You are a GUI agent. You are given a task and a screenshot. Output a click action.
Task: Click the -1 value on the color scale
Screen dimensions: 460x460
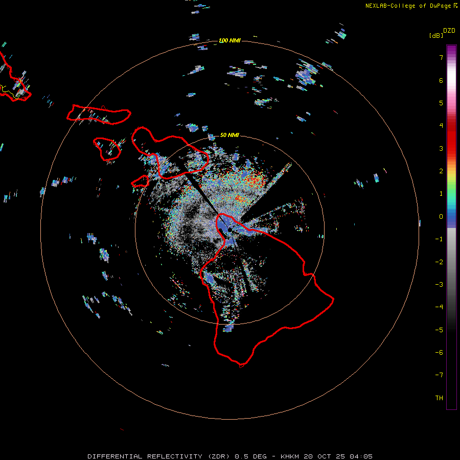coord(439,239)
